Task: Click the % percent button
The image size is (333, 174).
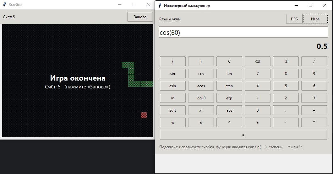Action: 286,61
